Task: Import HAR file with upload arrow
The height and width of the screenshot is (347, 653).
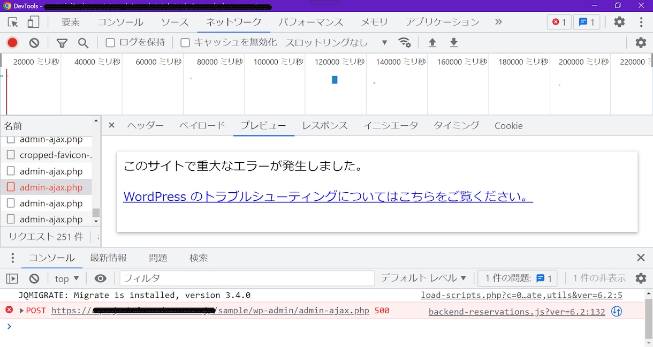Action: [x=432, y=42]
